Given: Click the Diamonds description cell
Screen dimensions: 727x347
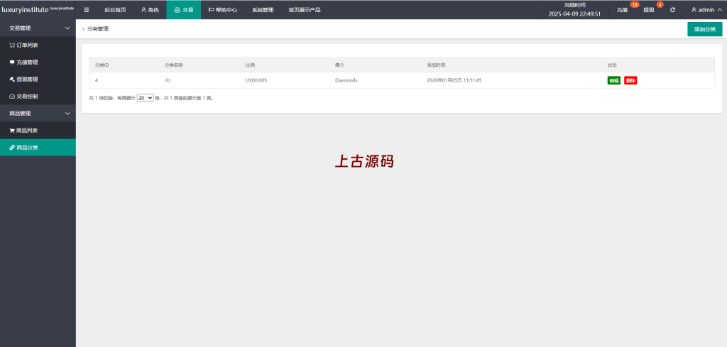Looking at the screenshot, I should click(x=346, y=80).
